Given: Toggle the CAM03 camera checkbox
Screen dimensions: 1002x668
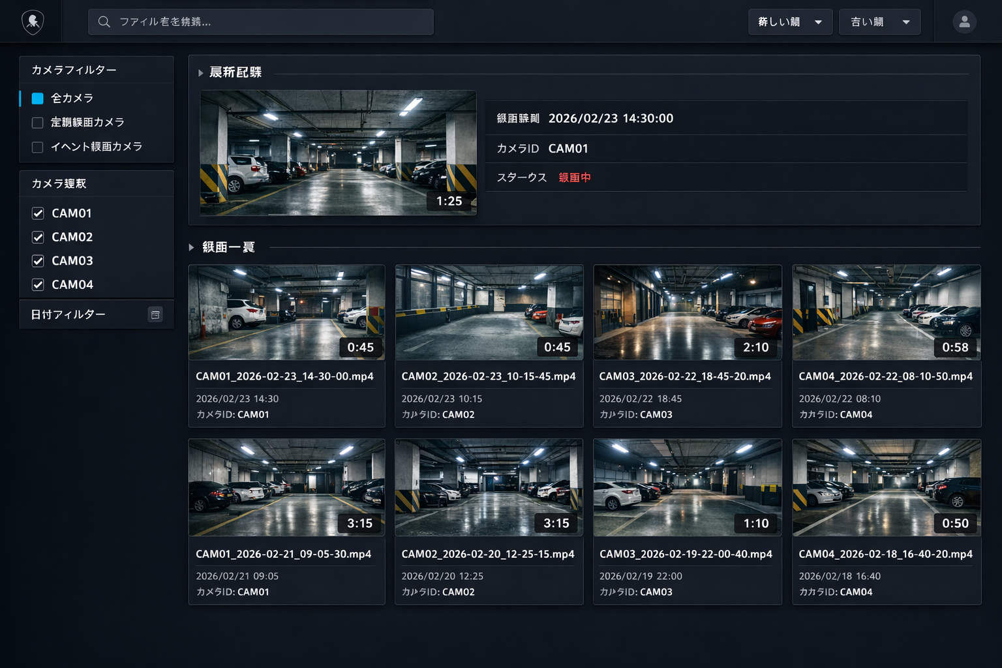Looking at the screenshot, I should [38, 261].
